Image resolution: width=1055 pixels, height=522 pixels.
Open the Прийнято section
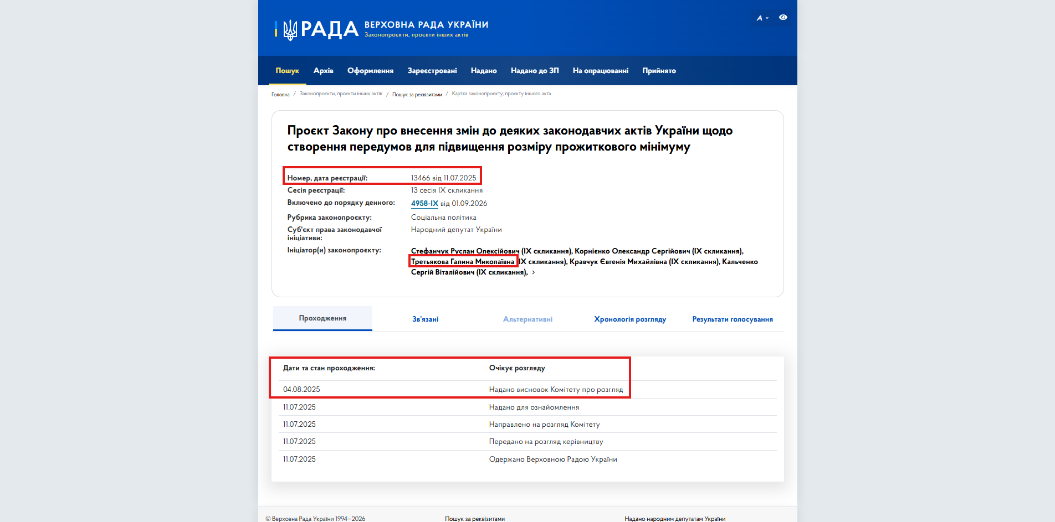pos(659,70)
